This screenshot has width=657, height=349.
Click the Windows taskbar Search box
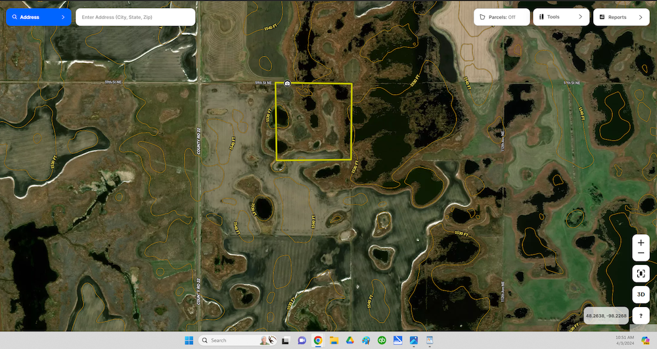click(x=230, y=340)
